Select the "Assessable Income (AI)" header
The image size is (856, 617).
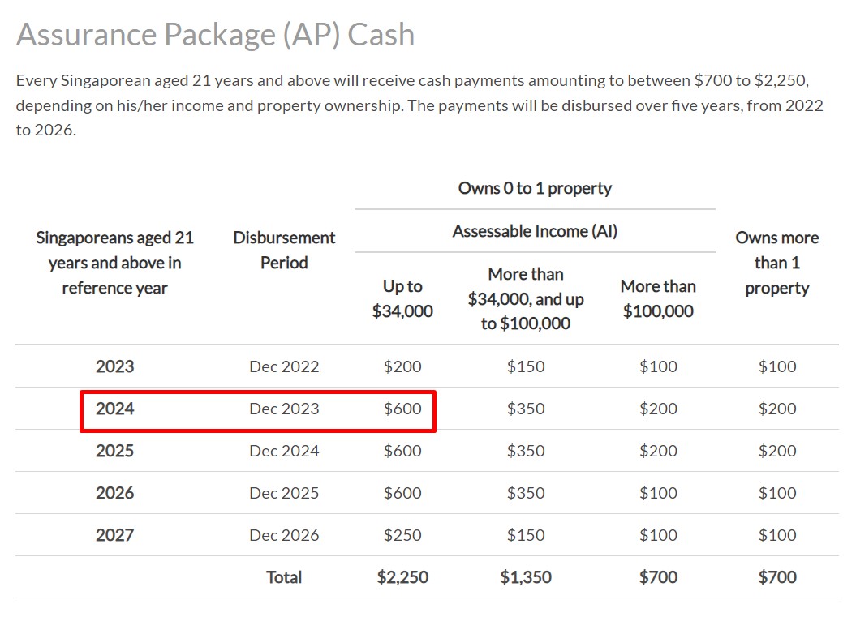click(x=535, y=231)
